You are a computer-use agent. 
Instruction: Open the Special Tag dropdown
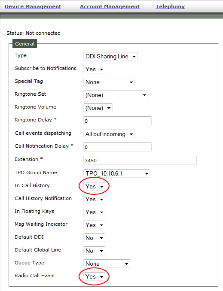[x=109, y=82]
